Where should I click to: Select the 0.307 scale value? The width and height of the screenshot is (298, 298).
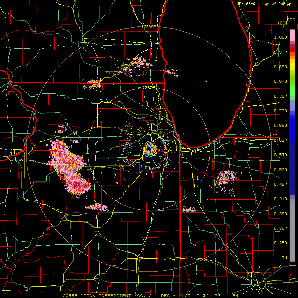280,228
